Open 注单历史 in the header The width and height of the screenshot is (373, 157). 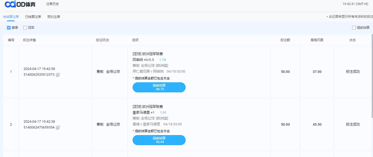(52, 4)
